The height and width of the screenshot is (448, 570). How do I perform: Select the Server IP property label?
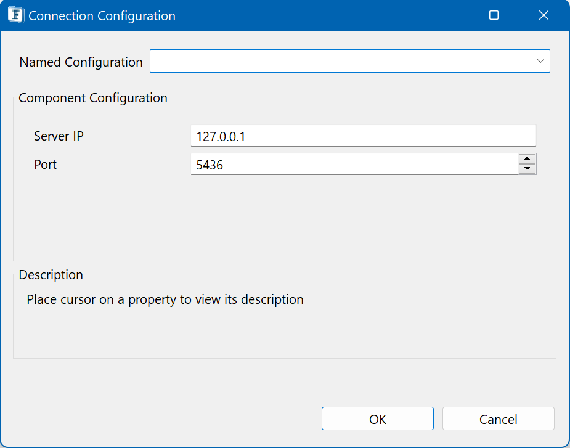coord(59,136)
